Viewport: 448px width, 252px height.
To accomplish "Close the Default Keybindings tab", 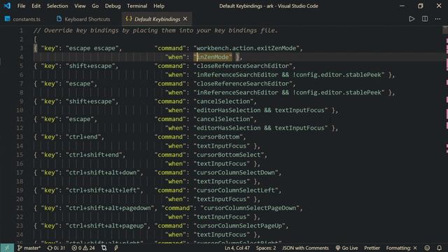I will (185, 19).
